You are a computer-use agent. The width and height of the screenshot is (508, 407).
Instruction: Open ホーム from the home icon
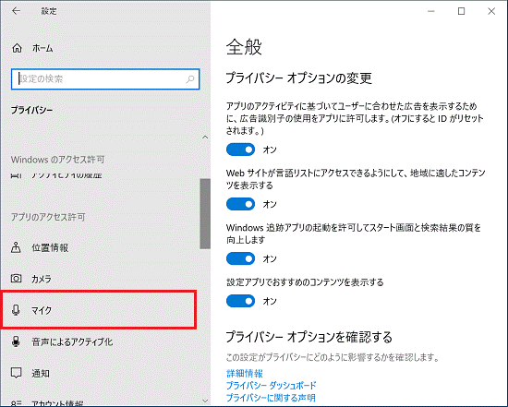coord(17,48)
